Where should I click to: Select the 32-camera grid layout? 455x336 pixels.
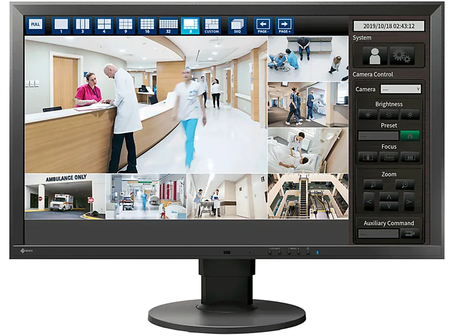(x=168, y=26)
